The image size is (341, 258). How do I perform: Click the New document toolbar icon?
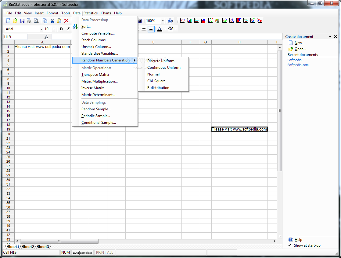[8, 21]
